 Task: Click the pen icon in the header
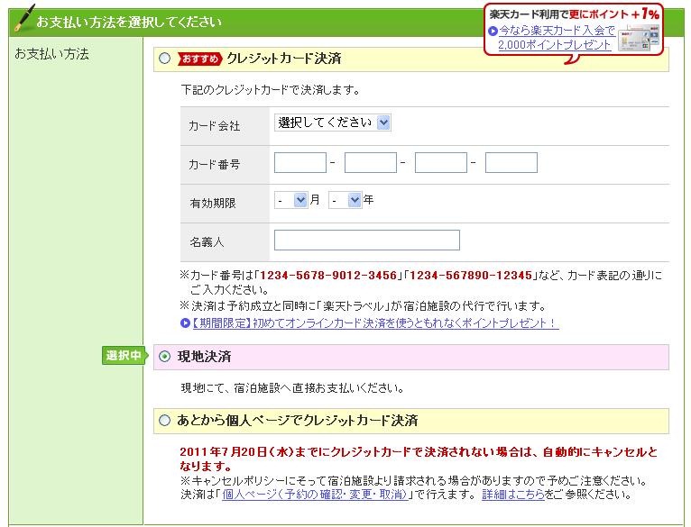(24, 18)
